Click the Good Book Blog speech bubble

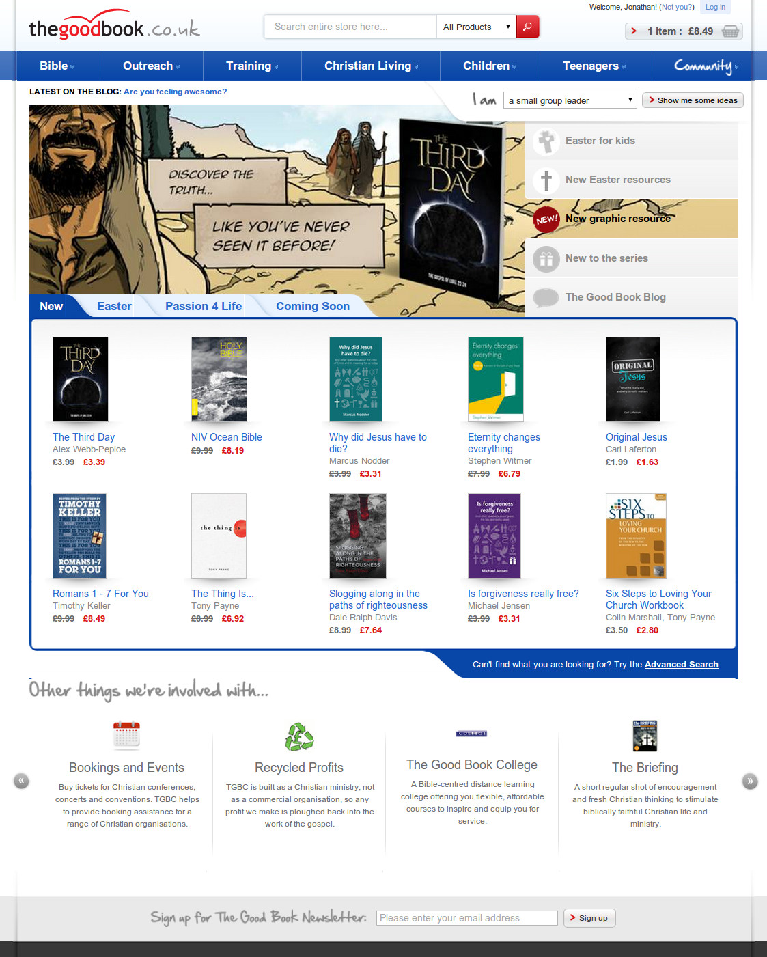(546, 297)
